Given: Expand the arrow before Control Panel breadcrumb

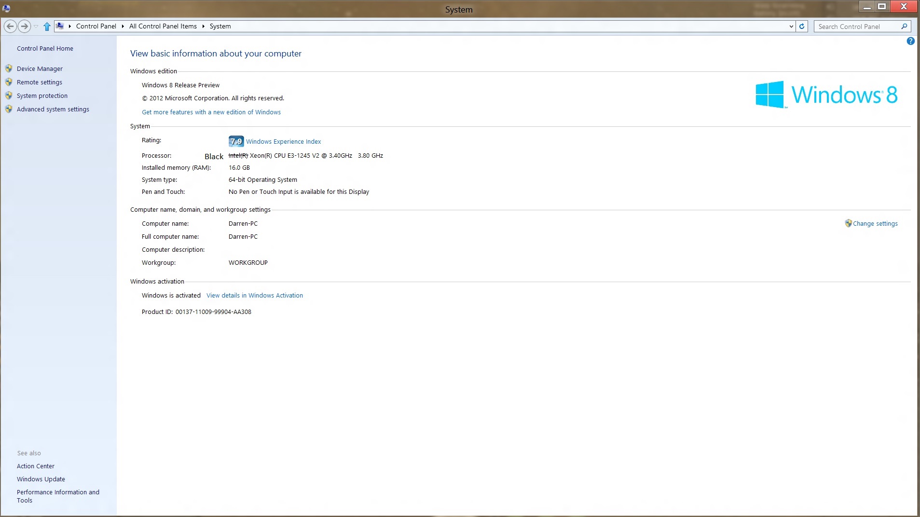Looking at the screenshot, I should [x=70, y=27].
